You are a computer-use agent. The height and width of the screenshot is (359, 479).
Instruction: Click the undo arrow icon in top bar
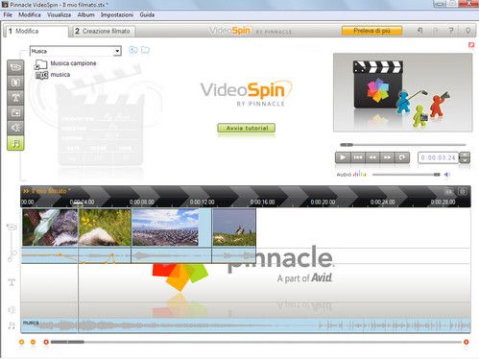(419, 31)
